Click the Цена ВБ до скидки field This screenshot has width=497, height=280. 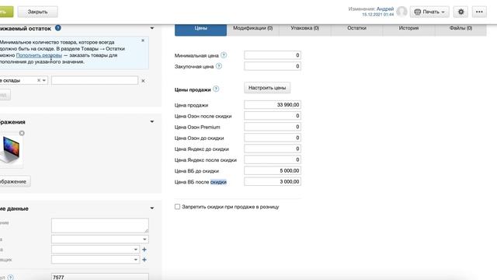pyautogui.click(x=273, y=171)
